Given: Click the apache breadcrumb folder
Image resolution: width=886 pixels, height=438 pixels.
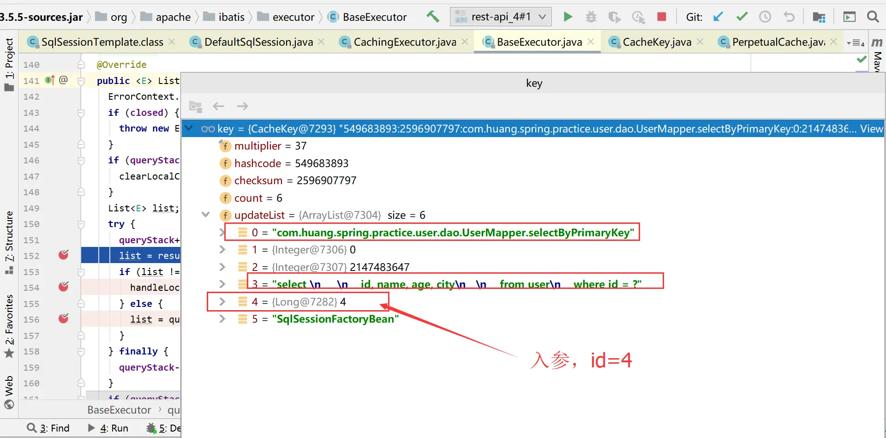Looking at the screenshot, I should 165,17.
